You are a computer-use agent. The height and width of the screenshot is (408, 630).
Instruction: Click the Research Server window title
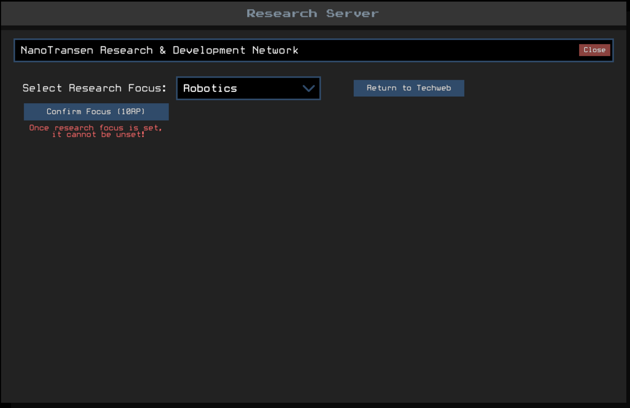pyautogui.click(x=312, y=13)
